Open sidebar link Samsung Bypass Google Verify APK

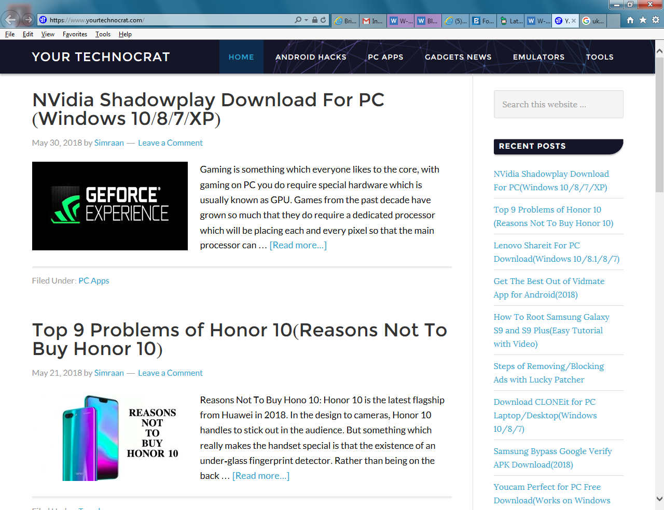pyautogui.click(x=553, y=458)
